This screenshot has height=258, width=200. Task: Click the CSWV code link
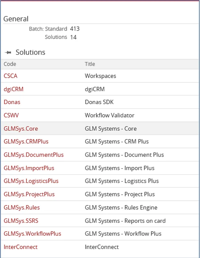point(11,115)
